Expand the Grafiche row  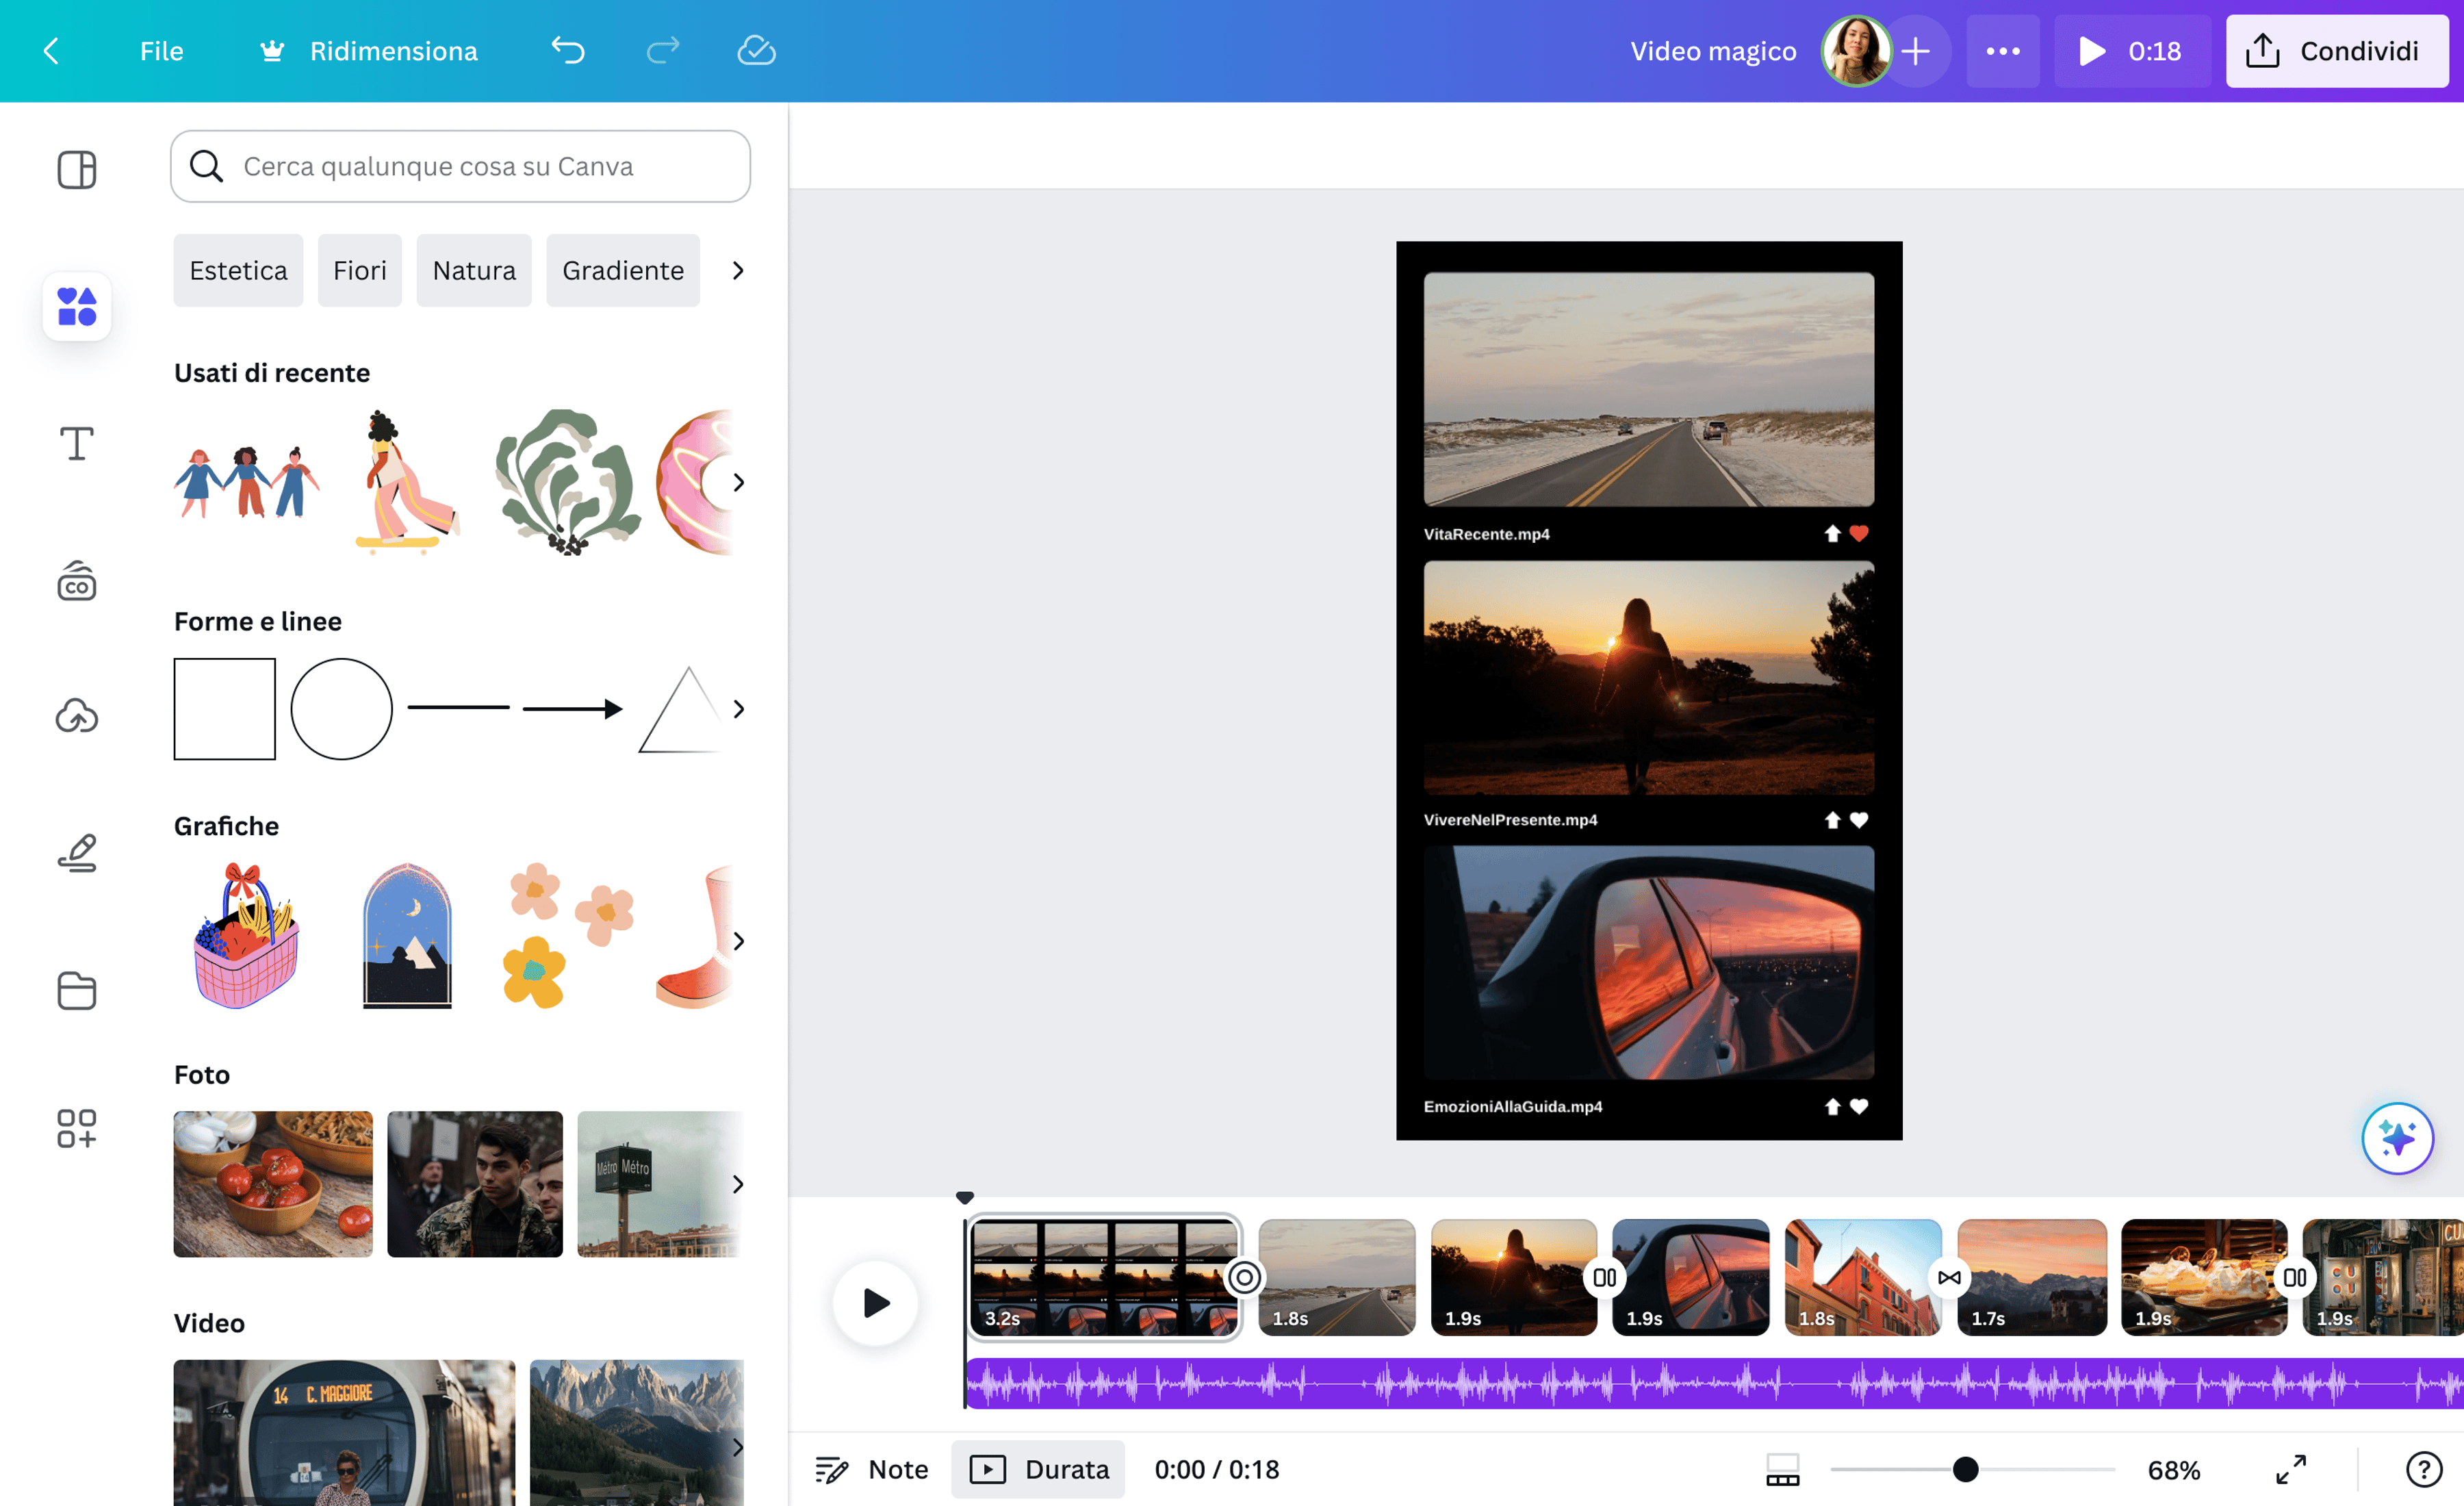pos(738,941)
